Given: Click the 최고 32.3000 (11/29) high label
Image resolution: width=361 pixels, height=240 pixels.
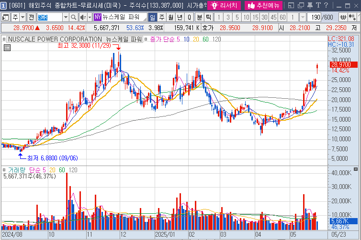Looking at the screenshot, I should [84, 45].
